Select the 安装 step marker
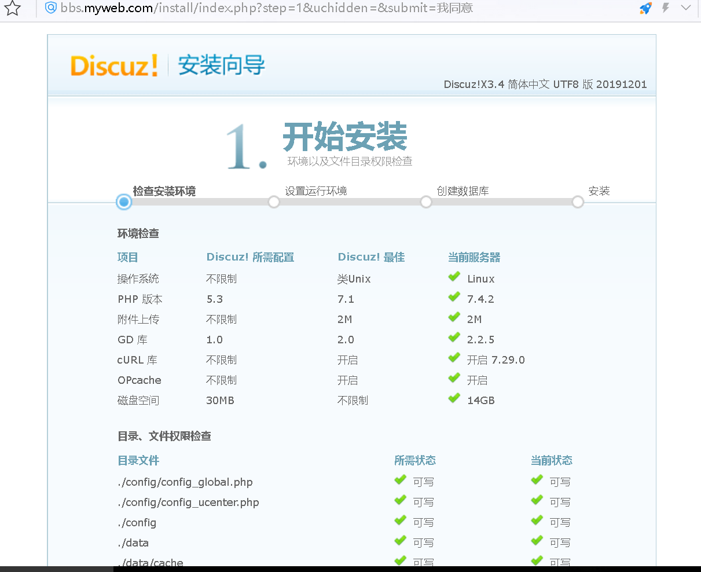 pos(578,202)
